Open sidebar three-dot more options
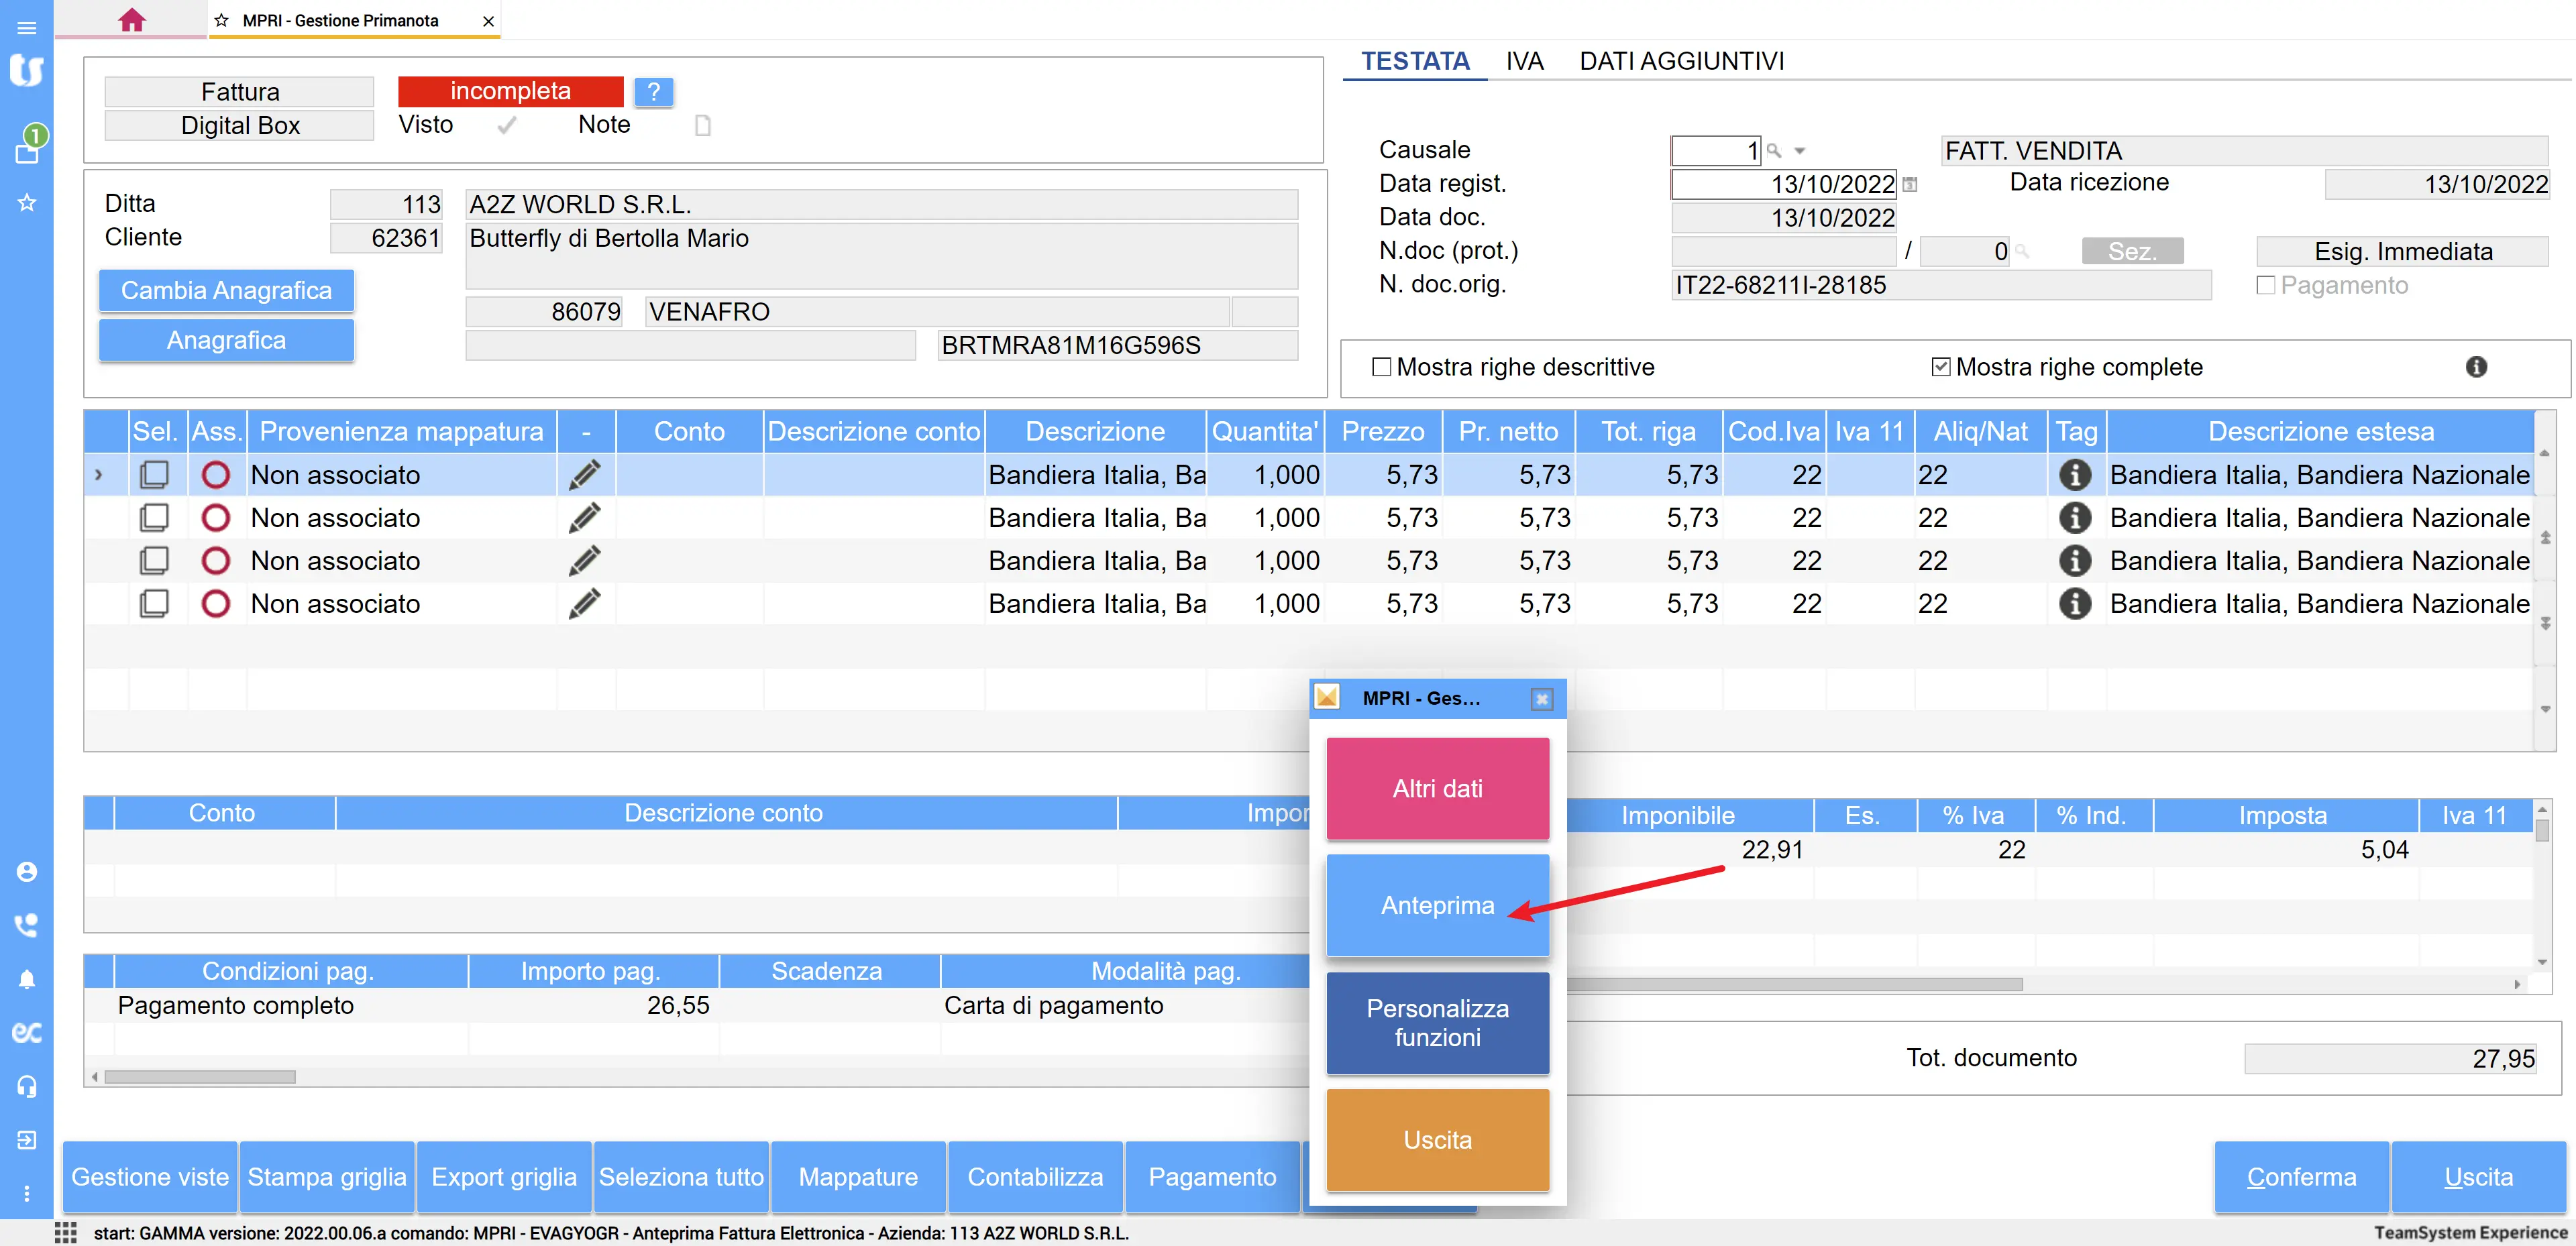 tap(27, 1193)
